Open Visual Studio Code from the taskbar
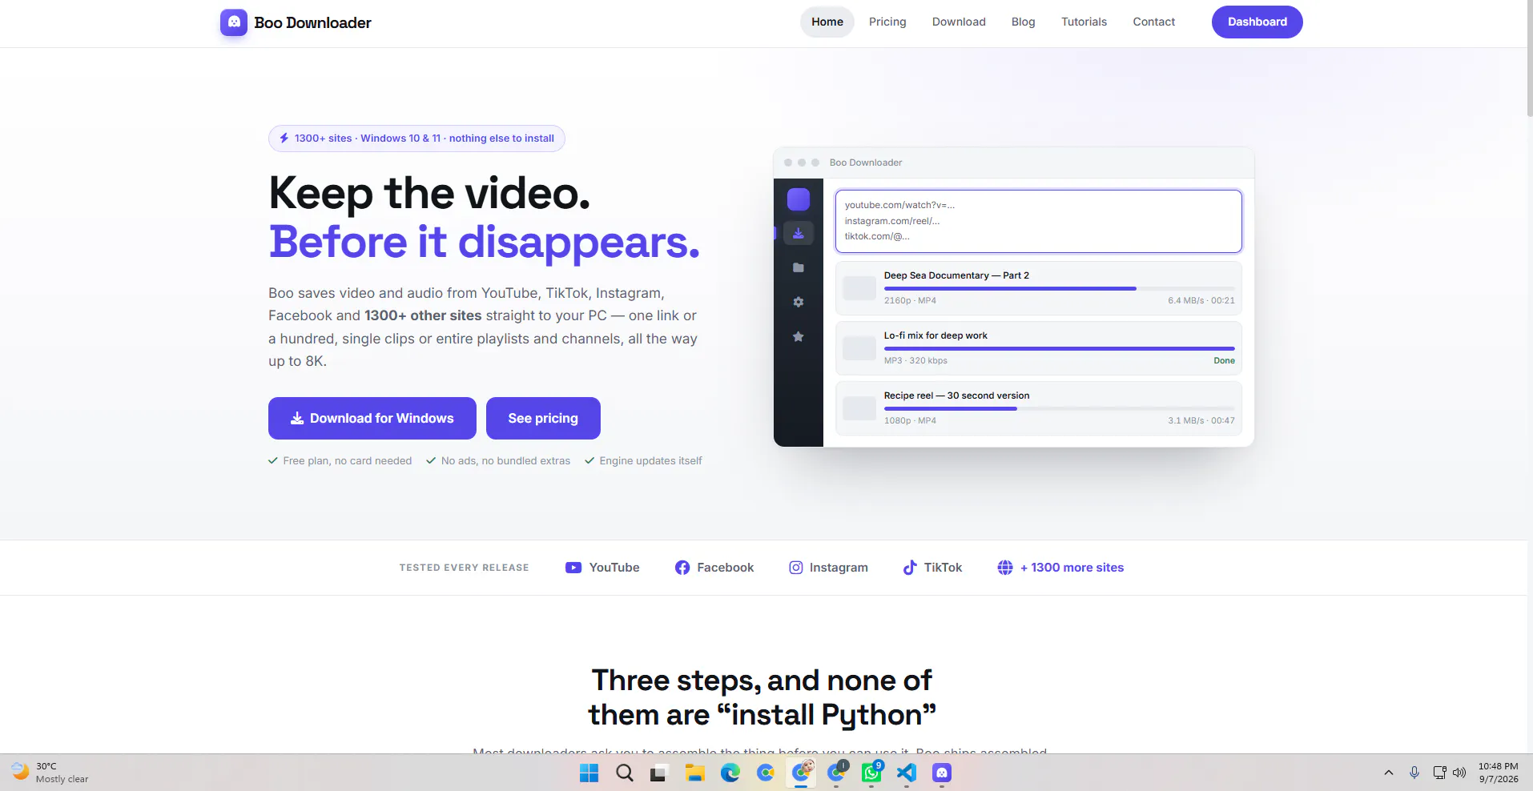 [x=906, y=773]
